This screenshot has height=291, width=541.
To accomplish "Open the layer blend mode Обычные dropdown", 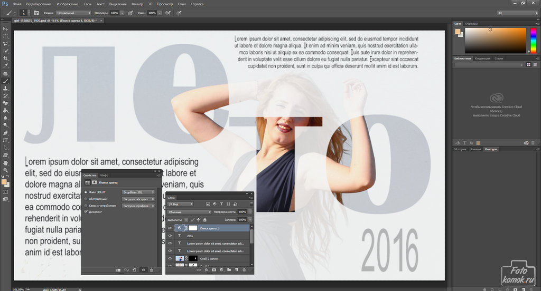I will point(189,212).
